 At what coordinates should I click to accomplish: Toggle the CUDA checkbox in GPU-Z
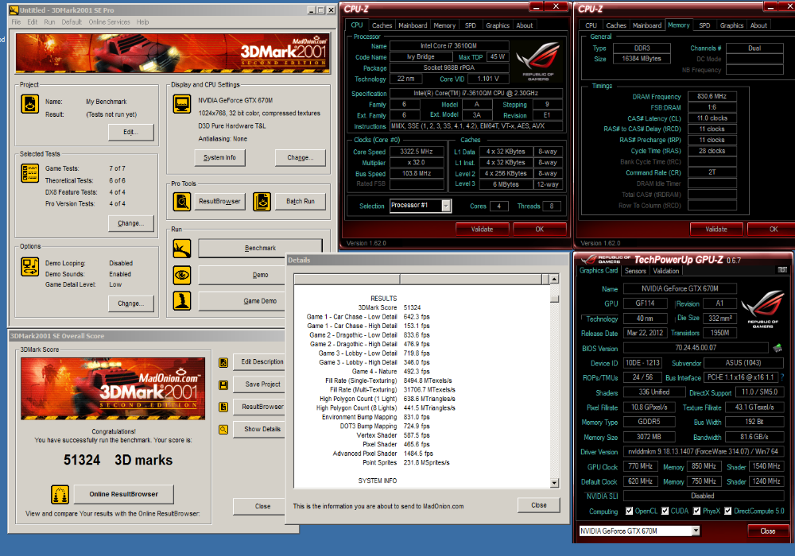(665, 511)
